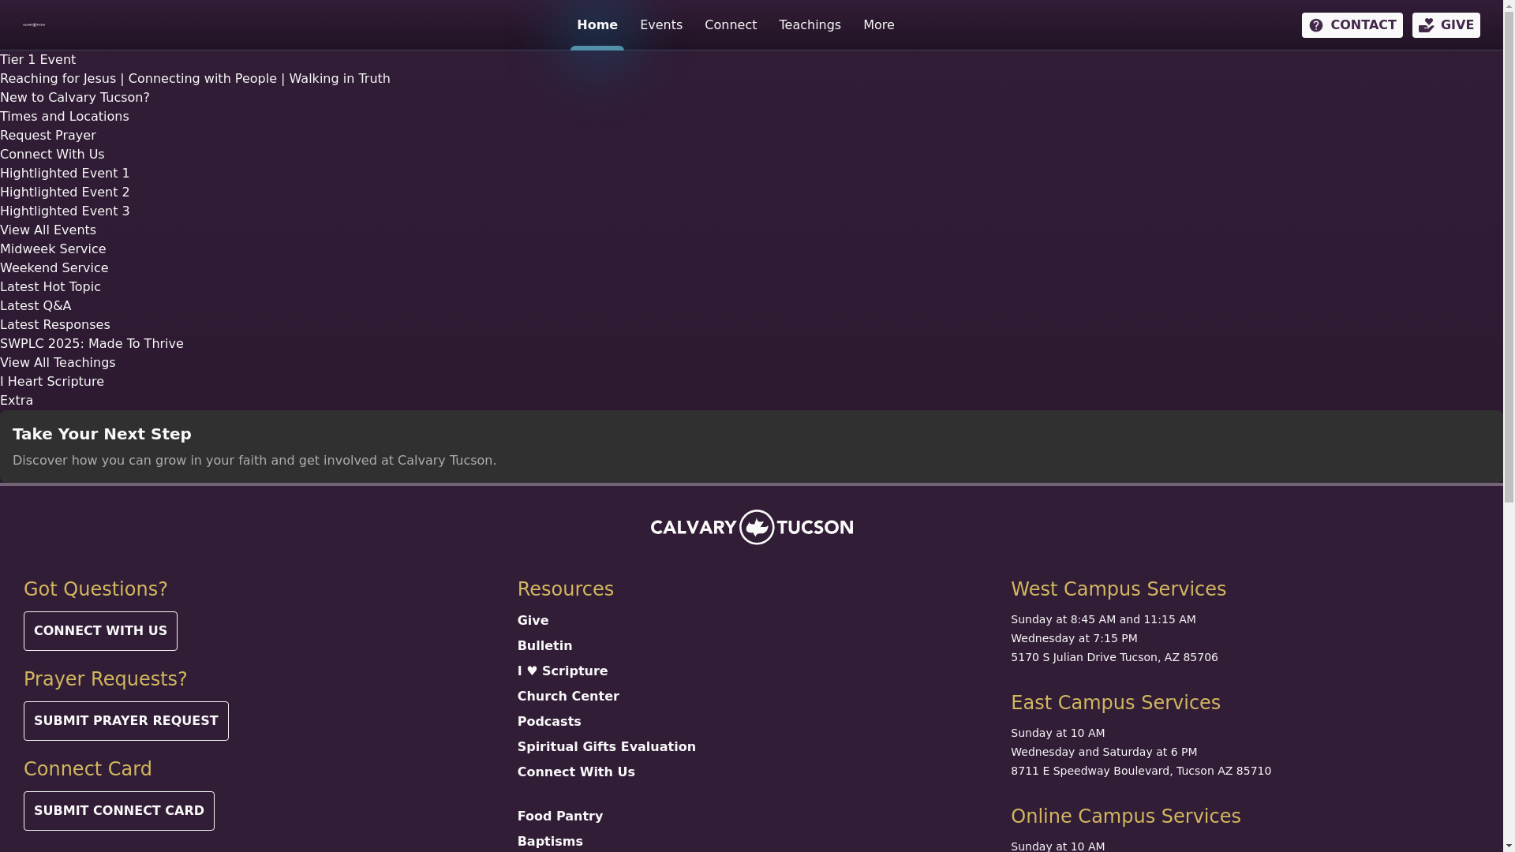Open the Events nav menu
Screen dimensions: 1515x852
(661, 25)
